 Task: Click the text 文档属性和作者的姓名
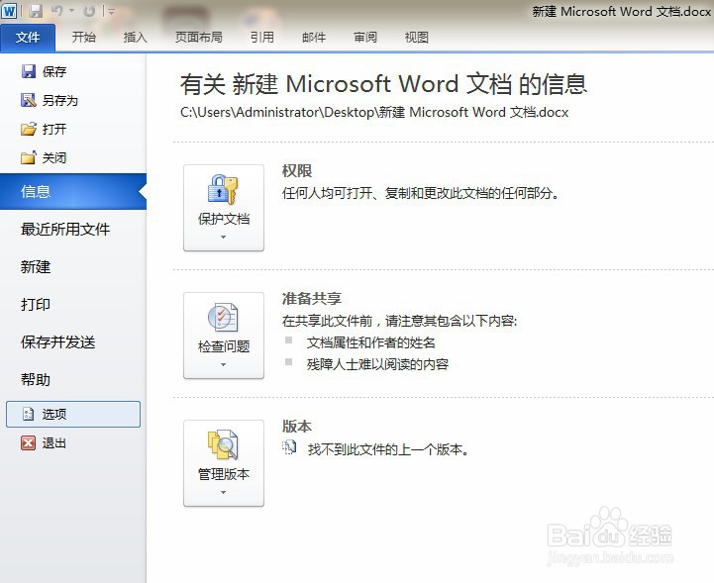pyautogui.click(x=370, y=342)
